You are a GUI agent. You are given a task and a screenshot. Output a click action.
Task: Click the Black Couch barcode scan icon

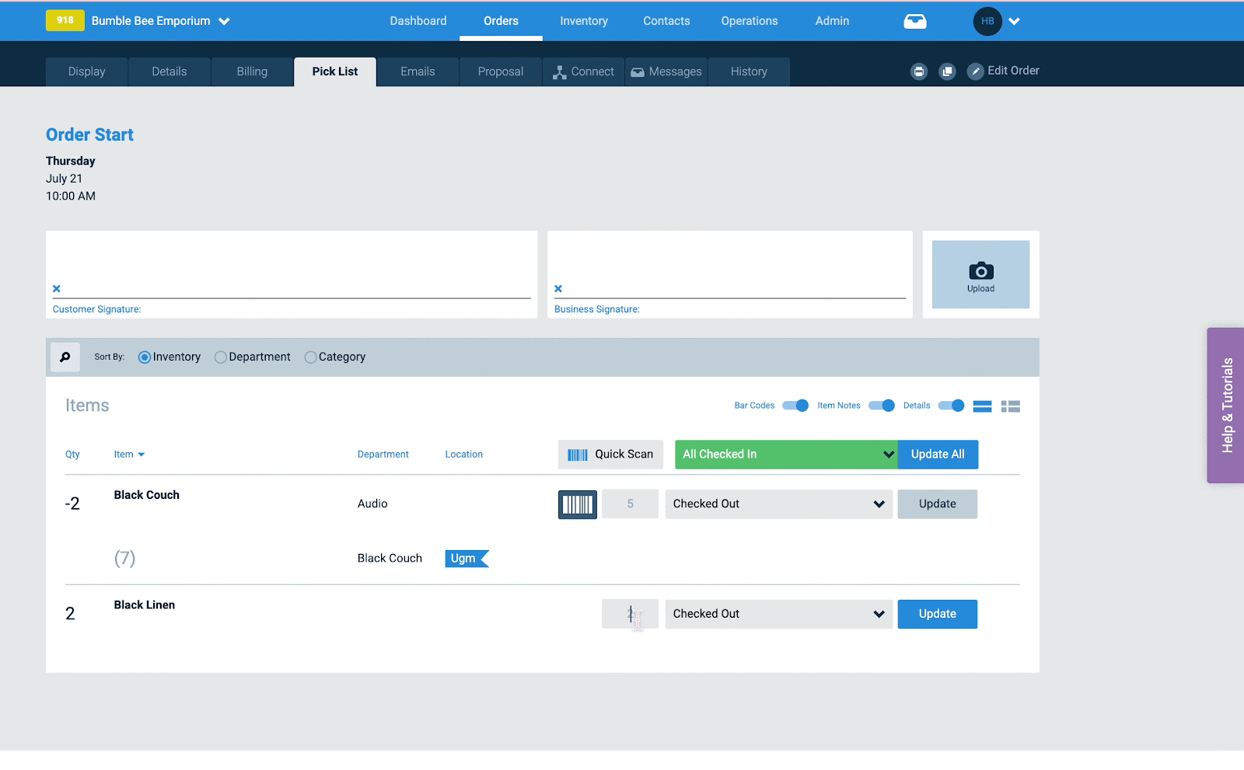577,504
